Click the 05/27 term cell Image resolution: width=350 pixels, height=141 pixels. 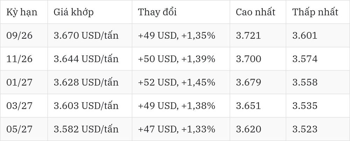tap(24, 129)
